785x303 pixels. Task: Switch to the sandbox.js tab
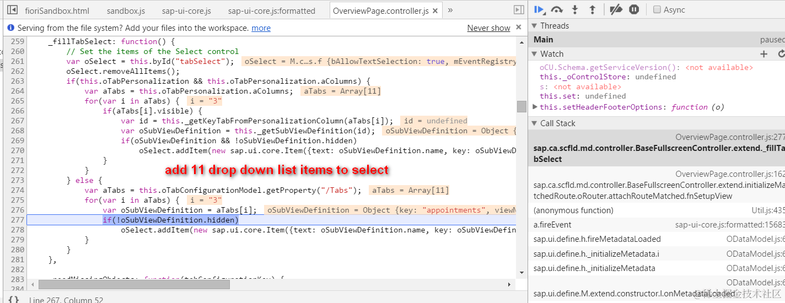(x=126, y=10)
